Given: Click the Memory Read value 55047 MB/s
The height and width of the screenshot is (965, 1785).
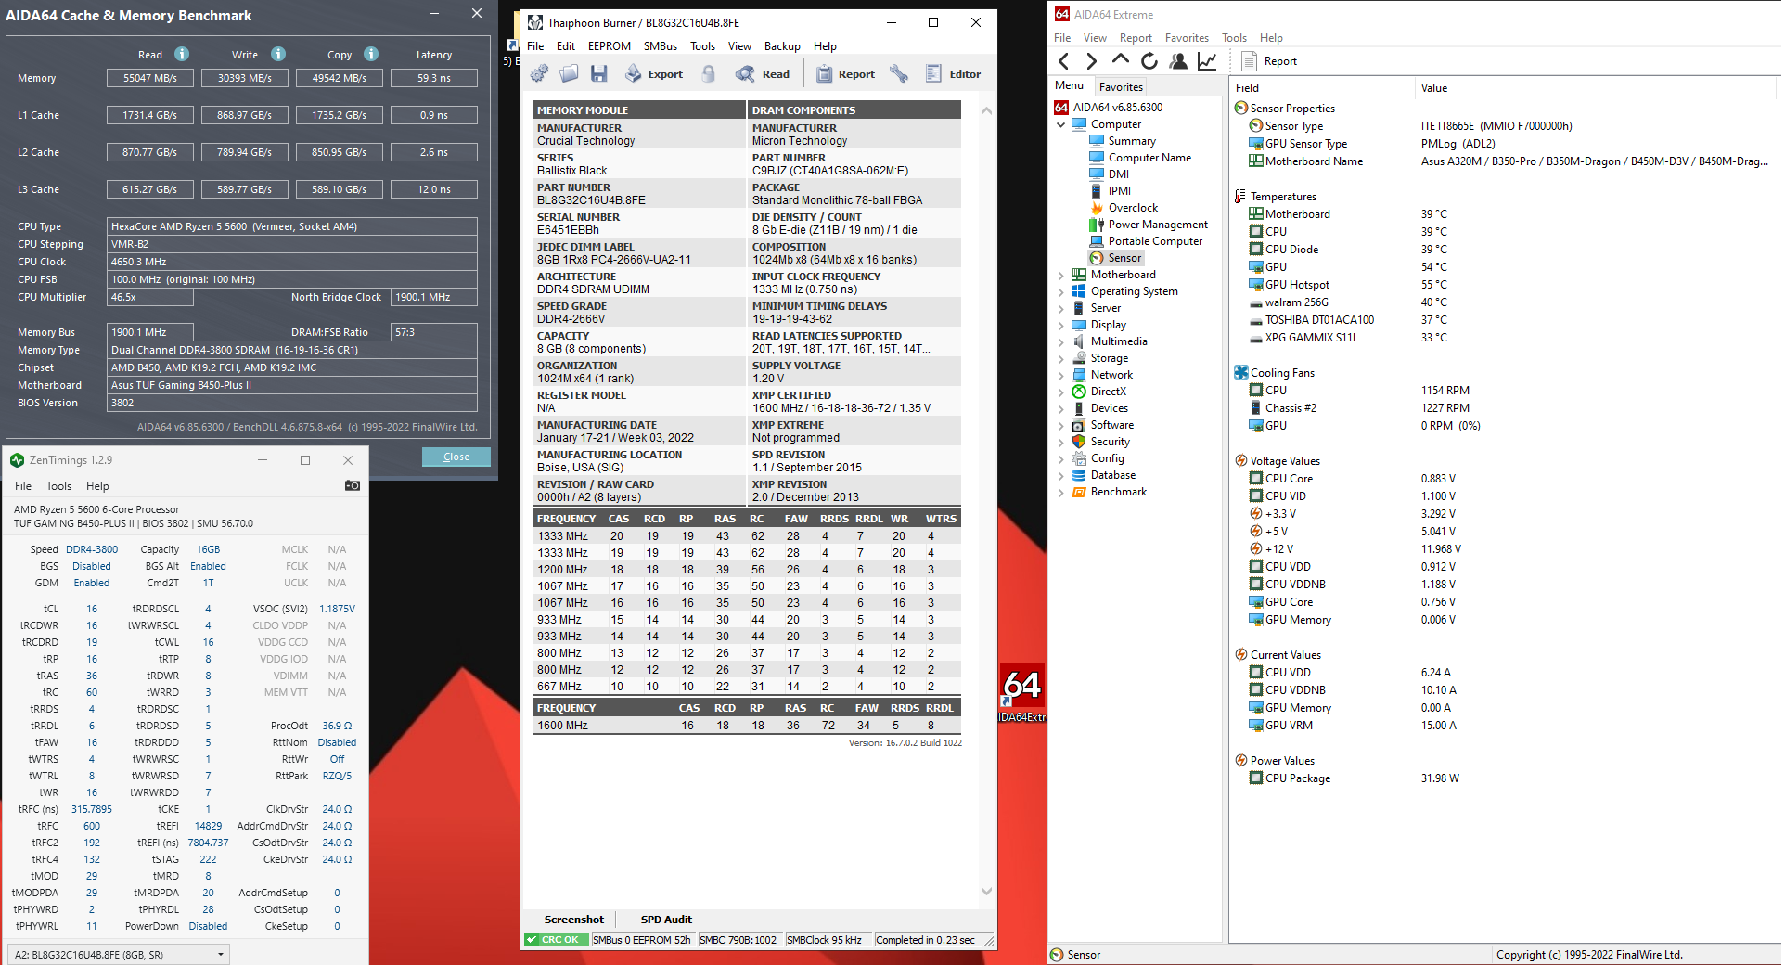Looking at the screenshot, I should pyautogui.click(x=150, y=78).
